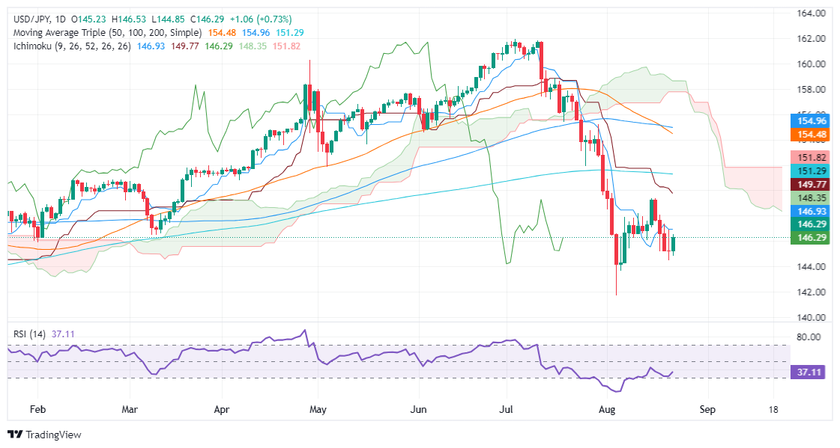Click the cyan 151.29 price axis label
Screen dimensions: 840x448
[810, 171]
